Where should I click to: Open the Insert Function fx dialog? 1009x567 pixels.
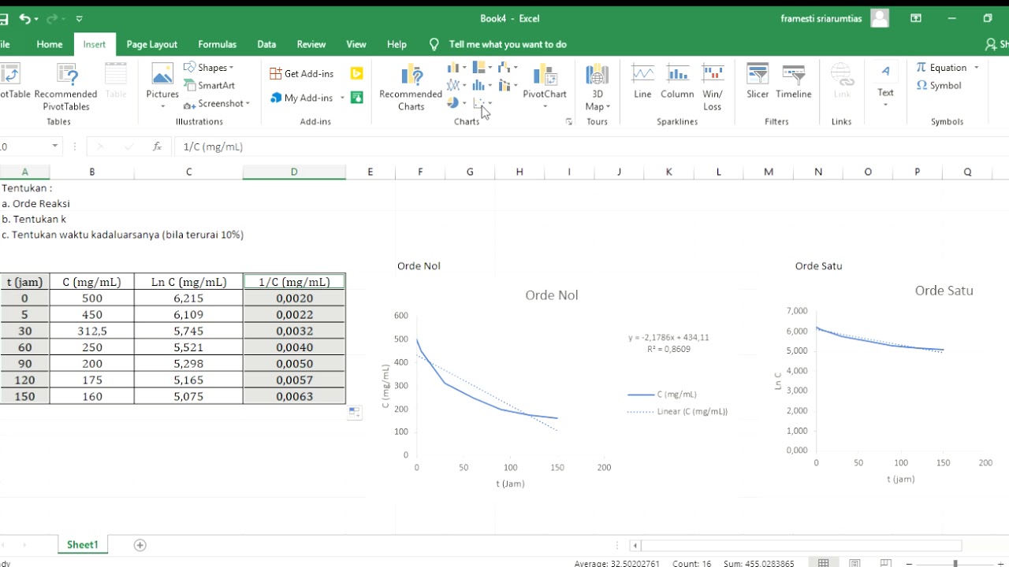(x=157, y=146)
